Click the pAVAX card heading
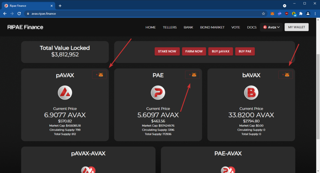Image resolution: width=320 pixels, height=173 pixels. (x=65, y=75)
